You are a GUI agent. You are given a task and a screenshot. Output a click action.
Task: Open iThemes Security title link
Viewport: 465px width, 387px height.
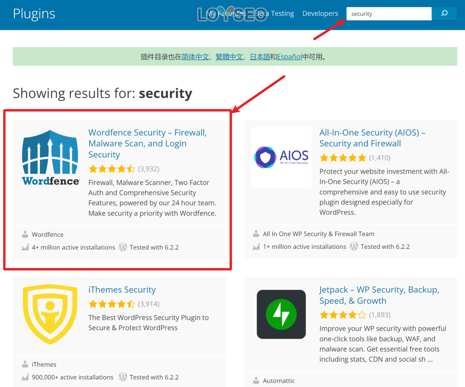122,289
